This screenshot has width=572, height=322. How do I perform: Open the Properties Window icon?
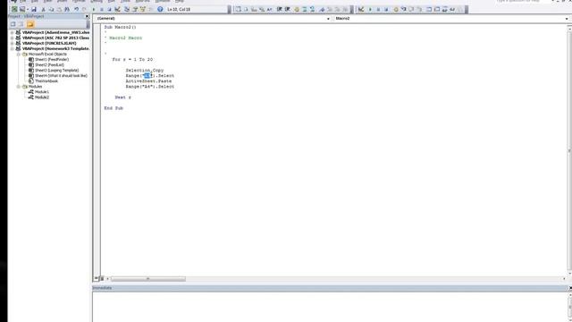pos(135,9)
